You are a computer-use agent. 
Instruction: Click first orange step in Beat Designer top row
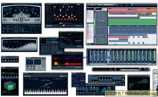pyautogui.click(x=55, y=7)
